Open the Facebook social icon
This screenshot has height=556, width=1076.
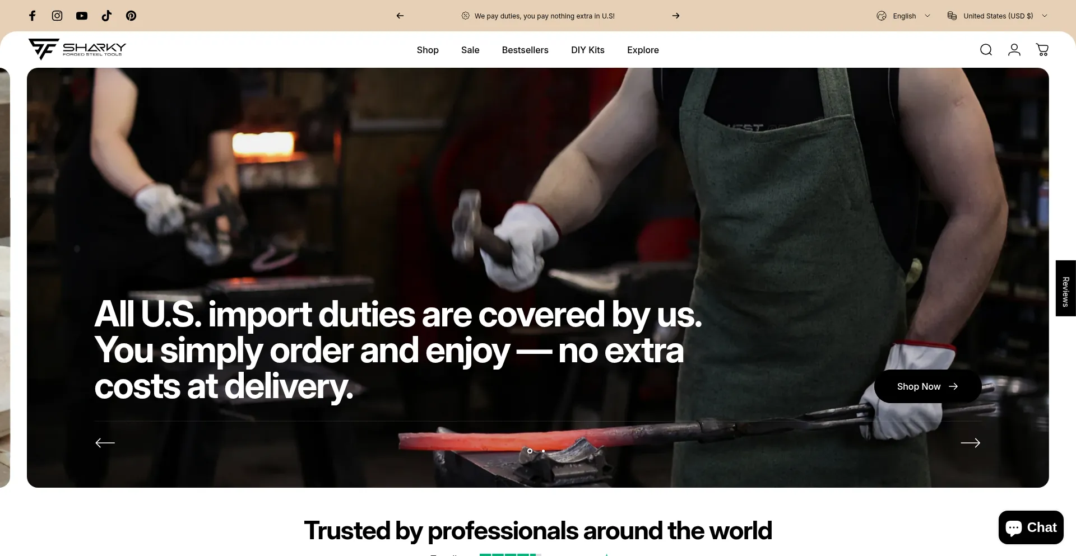tap(33, 16)
